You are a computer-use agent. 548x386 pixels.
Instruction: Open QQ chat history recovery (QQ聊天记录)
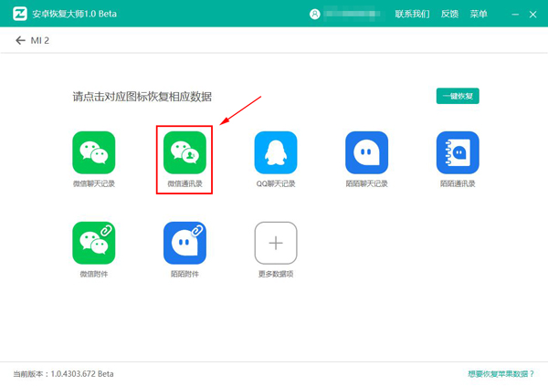coord(276,152)
